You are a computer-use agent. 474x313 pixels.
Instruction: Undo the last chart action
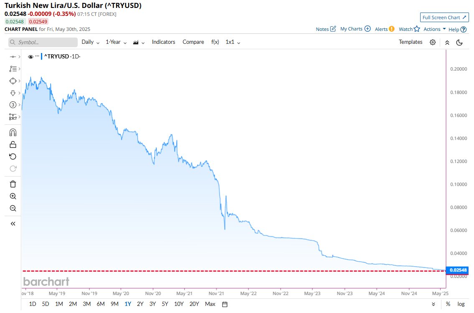tap(13, 156)
